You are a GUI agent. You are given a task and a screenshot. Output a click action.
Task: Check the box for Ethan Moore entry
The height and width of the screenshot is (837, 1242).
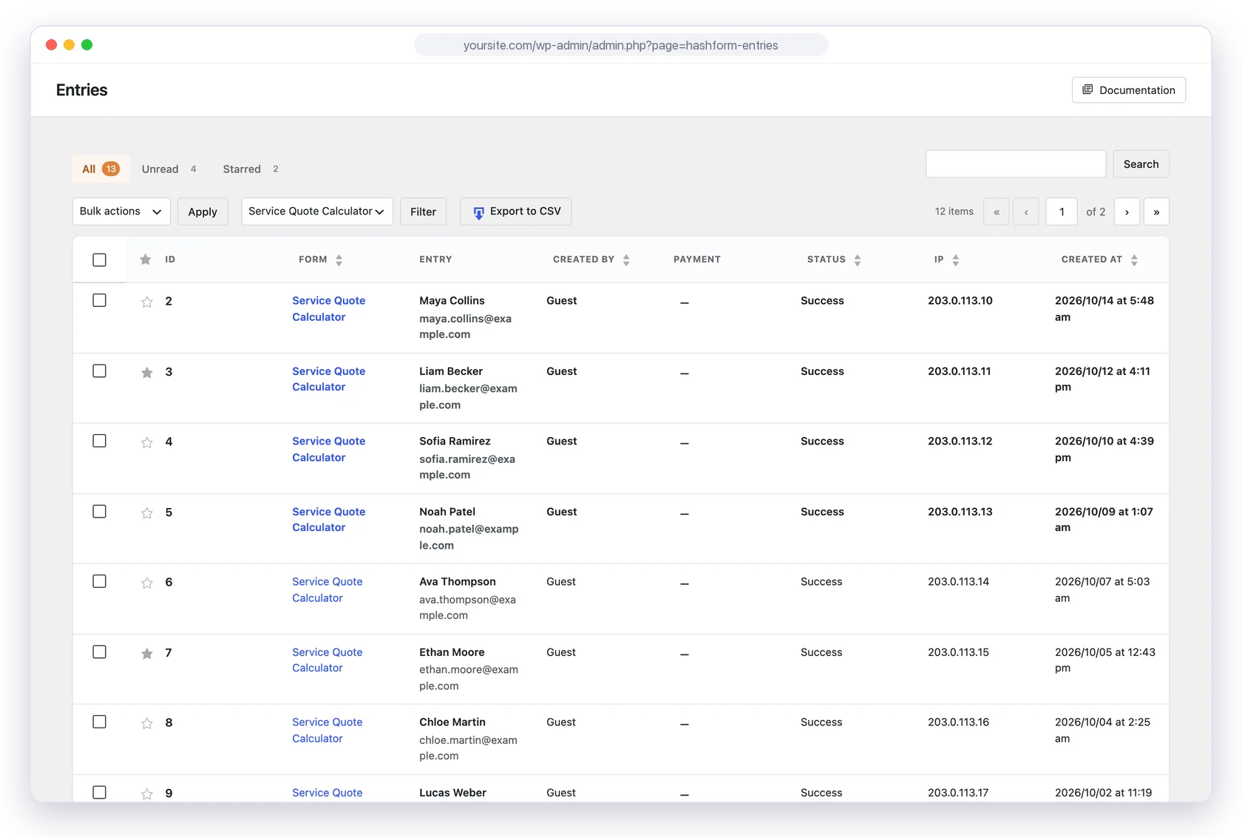pos(99,651)
